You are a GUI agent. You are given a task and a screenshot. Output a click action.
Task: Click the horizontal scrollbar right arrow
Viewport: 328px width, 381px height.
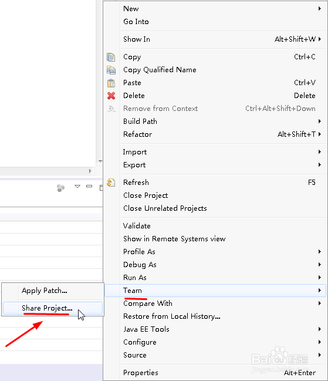tap(90, 171)
